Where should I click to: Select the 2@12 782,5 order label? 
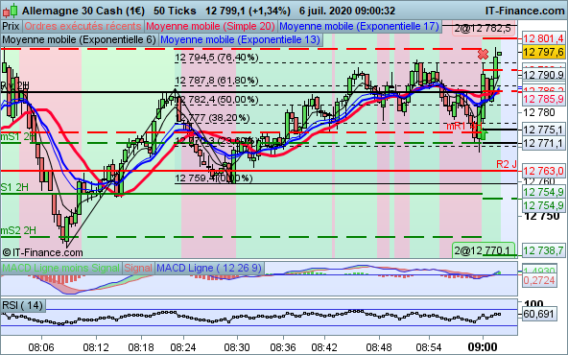[483, 28]
